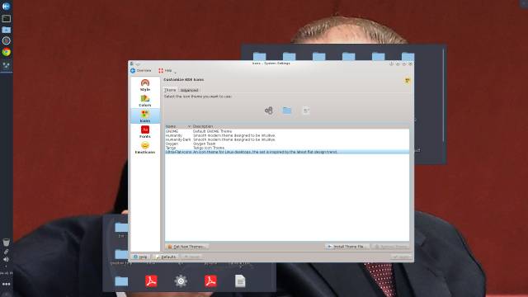Image resolution: width=528 pixels, height=297 pixels.
Task: Click the Description column header
Action: 203,126
